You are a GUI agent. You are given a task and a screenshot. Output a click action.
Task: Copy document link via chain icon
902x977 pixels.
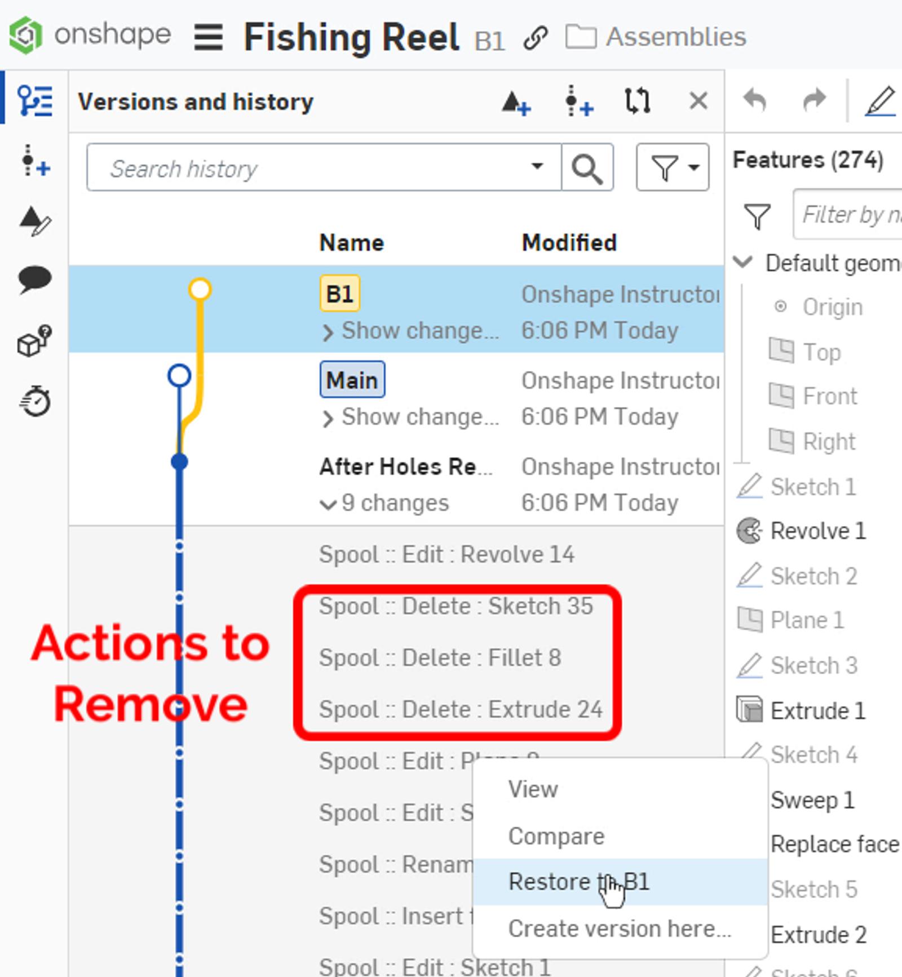click(x=535, y=38)
